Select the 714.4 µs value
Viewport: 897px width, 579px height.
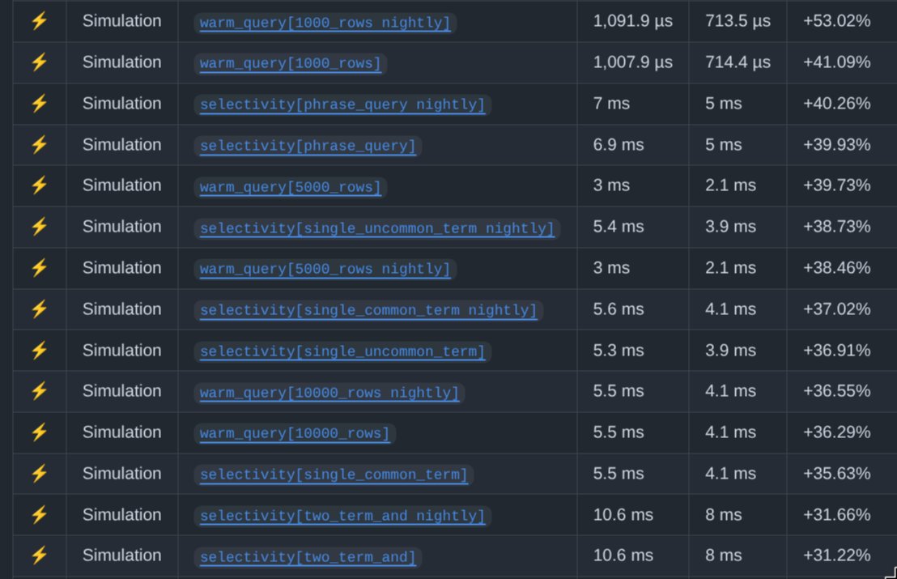738,62
